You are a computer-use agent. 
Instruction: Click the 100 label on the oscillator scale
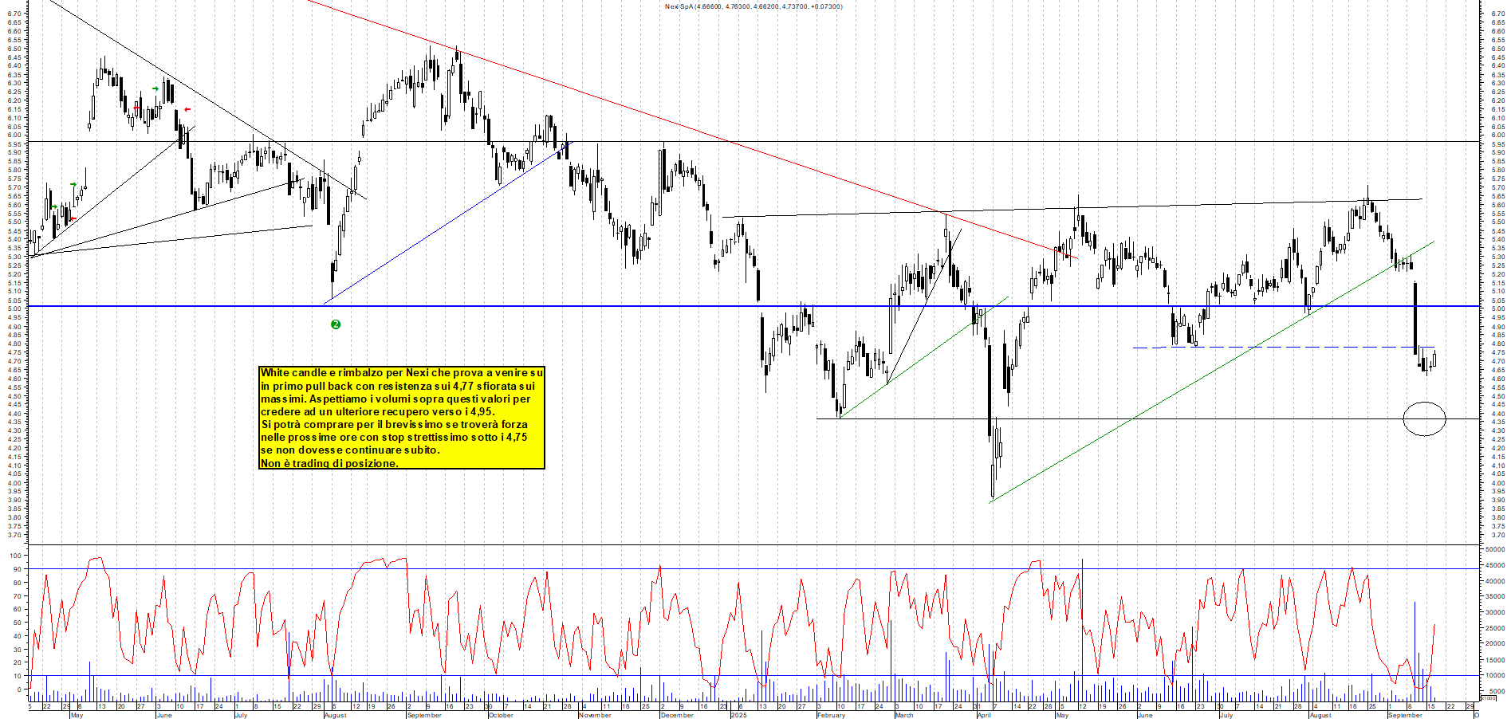[15, 556]
